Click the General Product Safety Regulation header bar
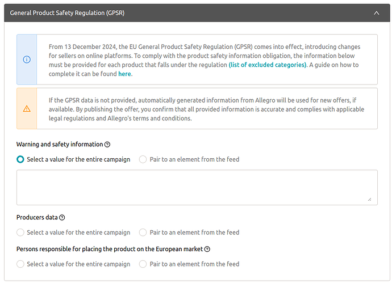 197,13
